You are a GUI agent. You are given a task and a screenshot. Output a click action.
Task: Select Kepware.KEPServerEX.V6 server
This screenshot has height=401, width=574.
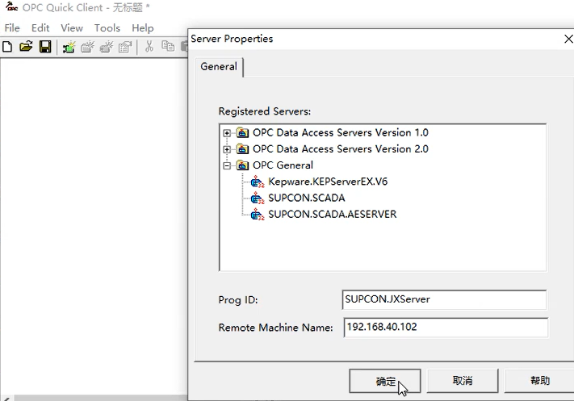click(328, 182)
